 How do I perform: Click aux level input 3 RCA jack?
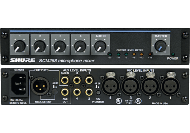77,80
